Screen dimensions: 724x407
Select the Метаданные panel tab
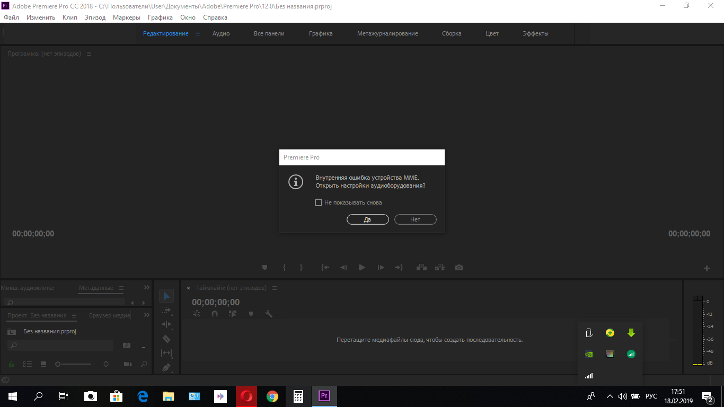[96, 288]
